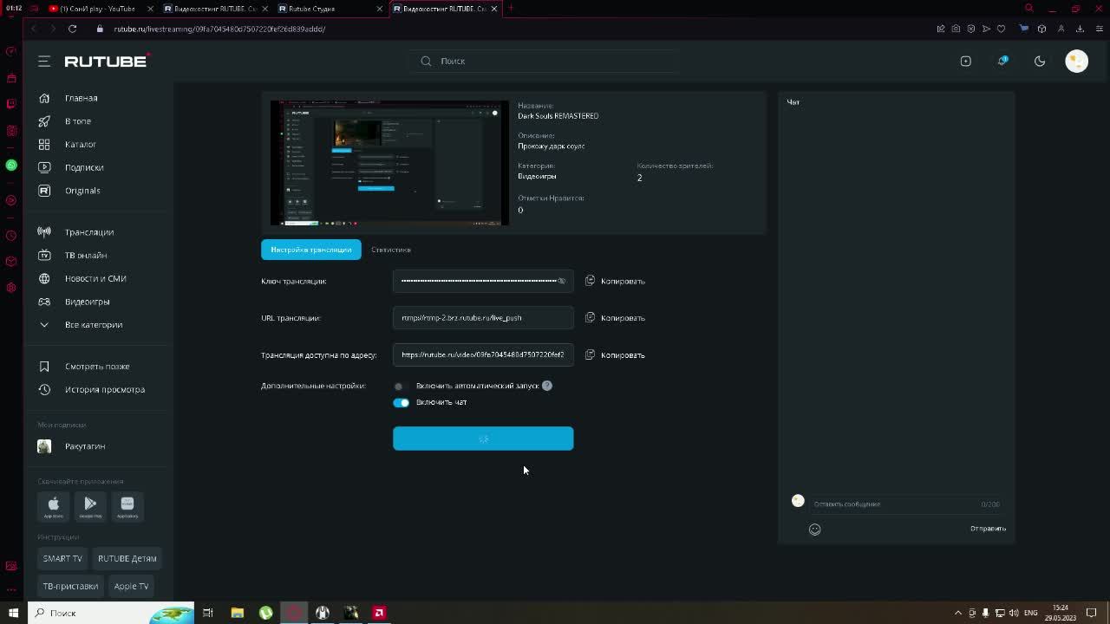Open SMART TV instructions
The width and height of the screenshot is (1110, 624).
coord(62,558)
